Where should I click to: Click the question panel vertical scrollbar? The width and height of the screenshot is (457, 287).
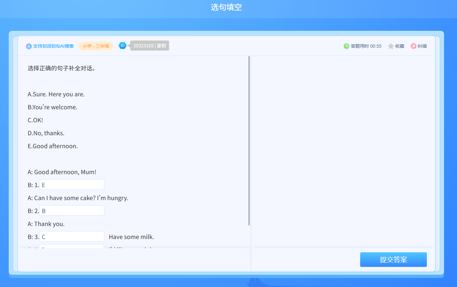click(x=249, y=141)
